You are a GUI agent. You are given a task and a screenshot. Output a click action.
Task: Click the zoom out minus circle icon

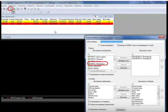[x=10, y=12]
